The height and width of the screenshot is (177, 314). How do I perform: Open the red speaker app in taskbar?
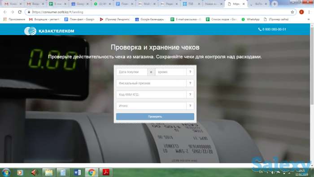pos(35,173)
